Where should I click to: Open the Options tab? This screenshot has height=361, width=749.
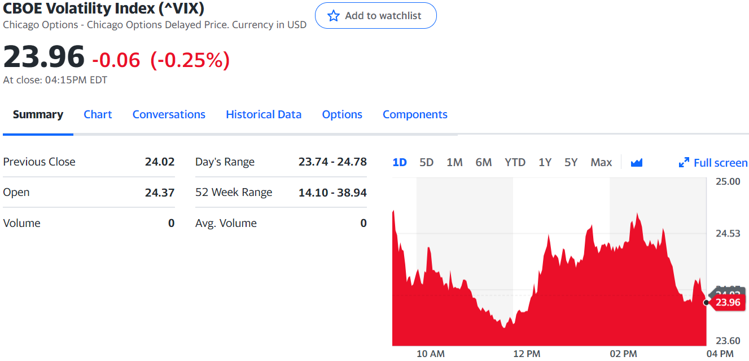[x=342, y=114]
